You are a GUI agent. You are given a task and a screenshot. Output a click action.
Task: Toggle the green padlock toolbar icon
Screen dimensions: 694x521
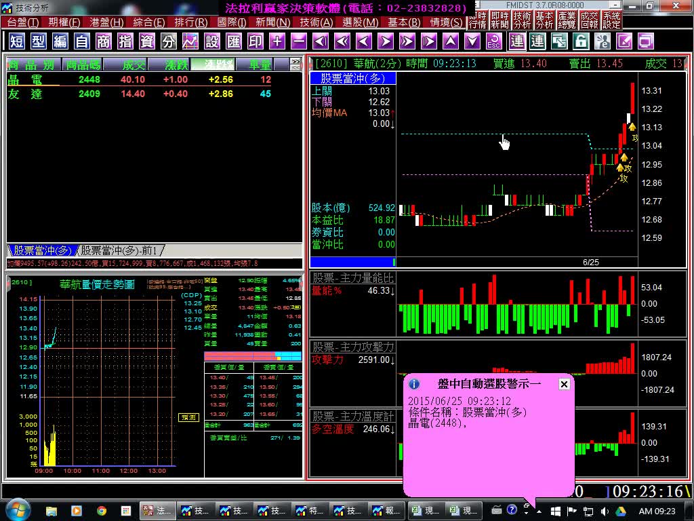click(x=580, y=41)
